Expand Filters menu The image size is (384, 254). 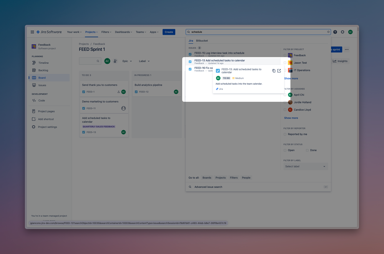[x=106, y=32]
